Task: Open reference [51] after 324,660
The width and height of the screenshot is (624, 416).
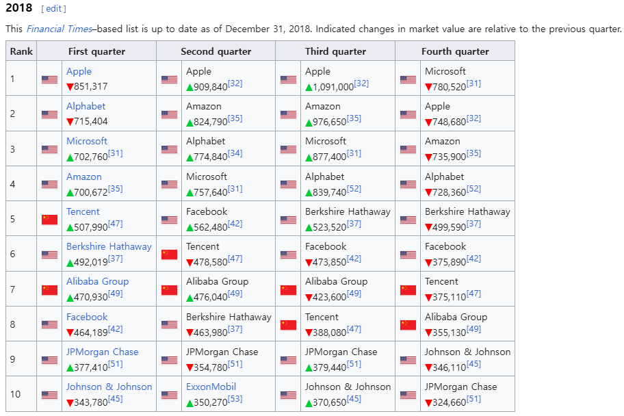Action: tap(473, 399)
